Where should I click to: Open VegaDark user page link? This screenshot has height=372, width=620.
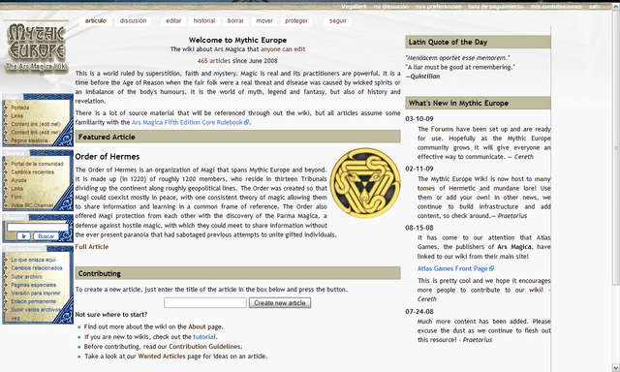pos(354,7)
